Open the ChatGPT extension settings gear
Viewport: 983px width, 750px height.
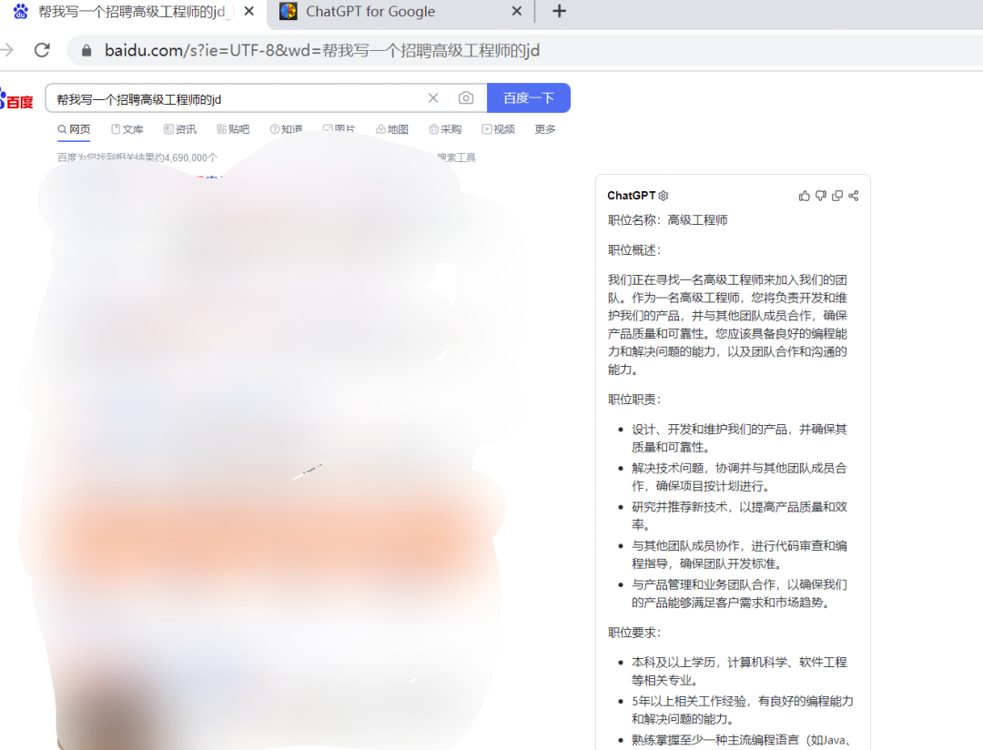coord(663,195)
